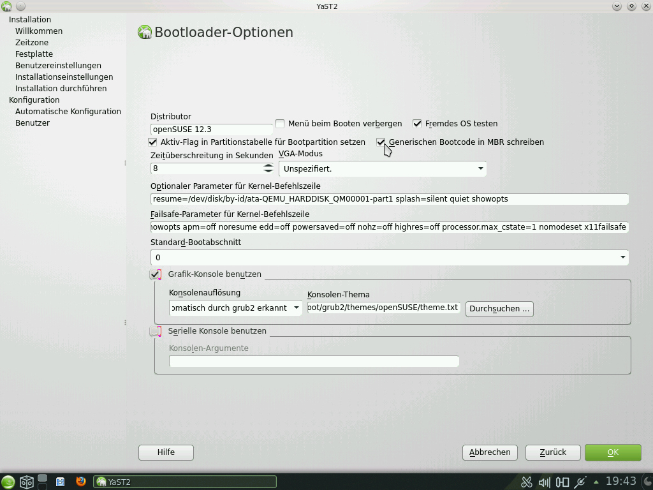Toggle 'Aktiv-Flag in Partitionstabelle' checkbox

152,142
